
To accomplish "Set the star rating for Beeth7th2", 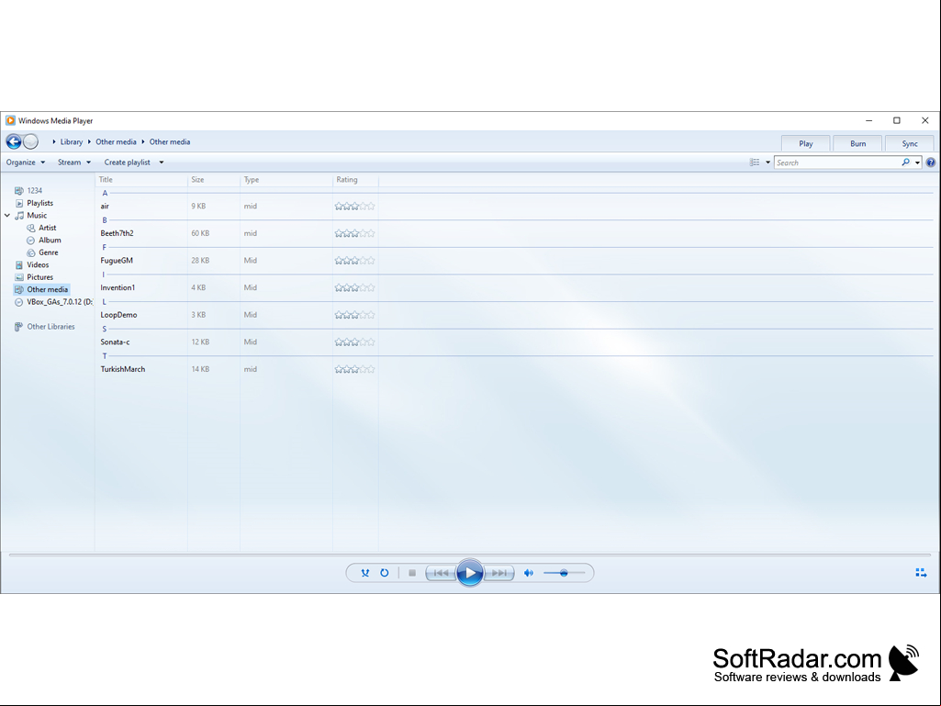I will point(354,233).
